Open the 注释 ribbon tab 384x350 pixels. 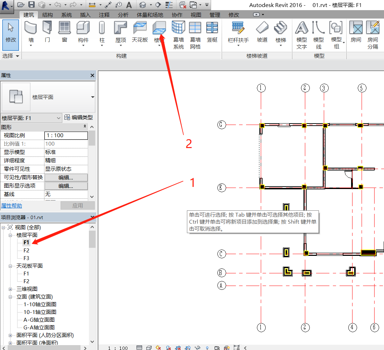click(x=104, y=15)
